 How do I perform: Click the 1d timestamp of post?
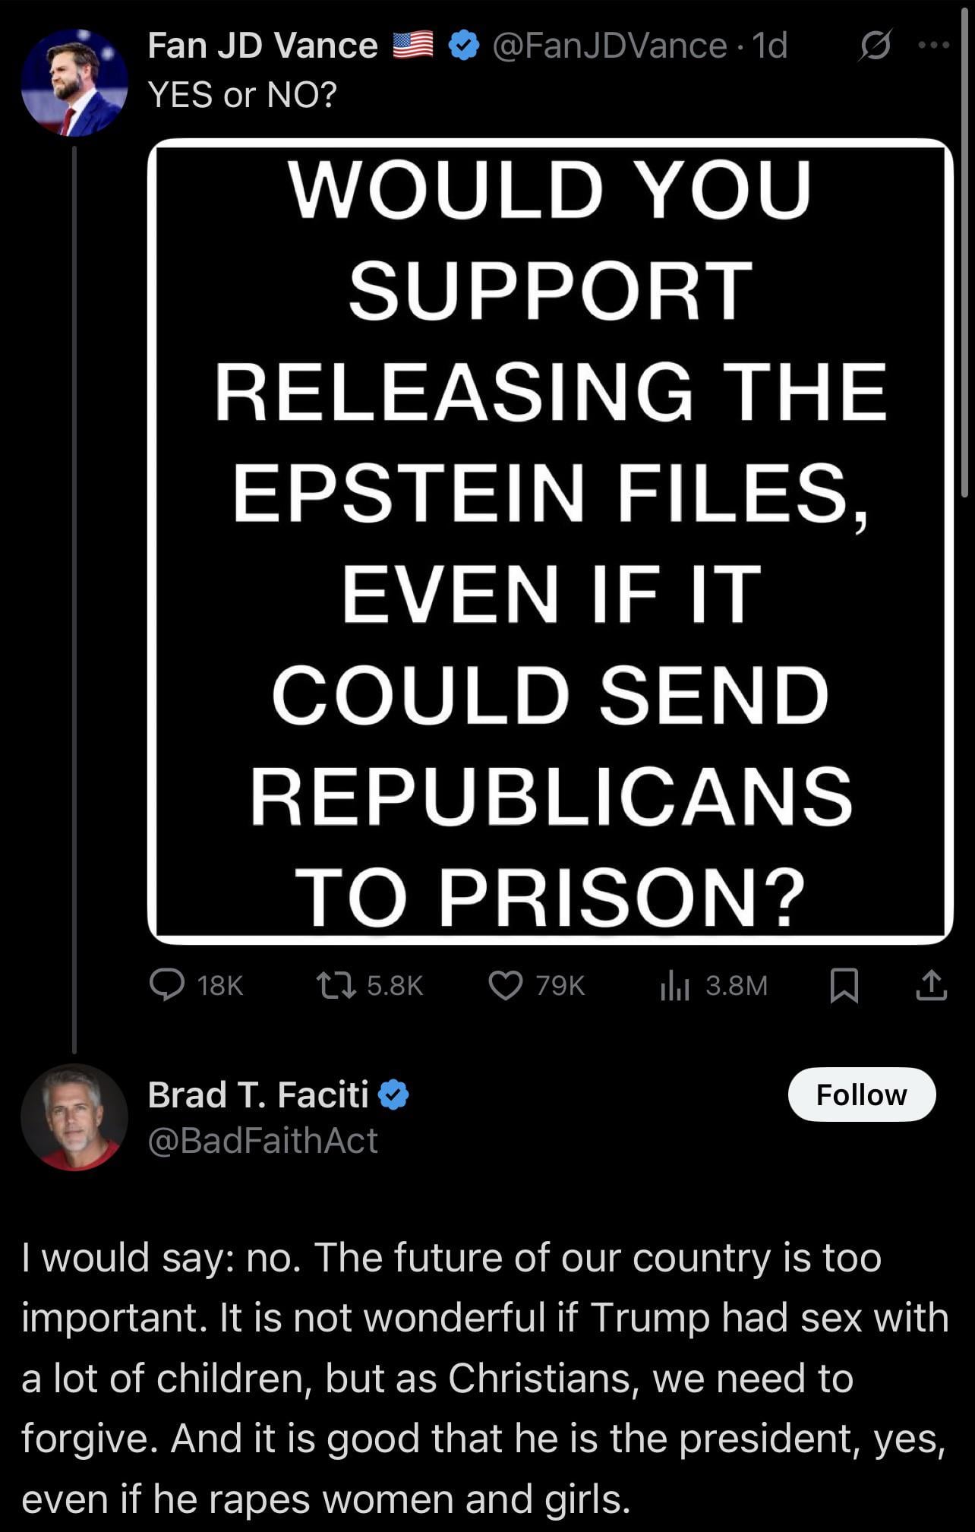pos(769,46)
